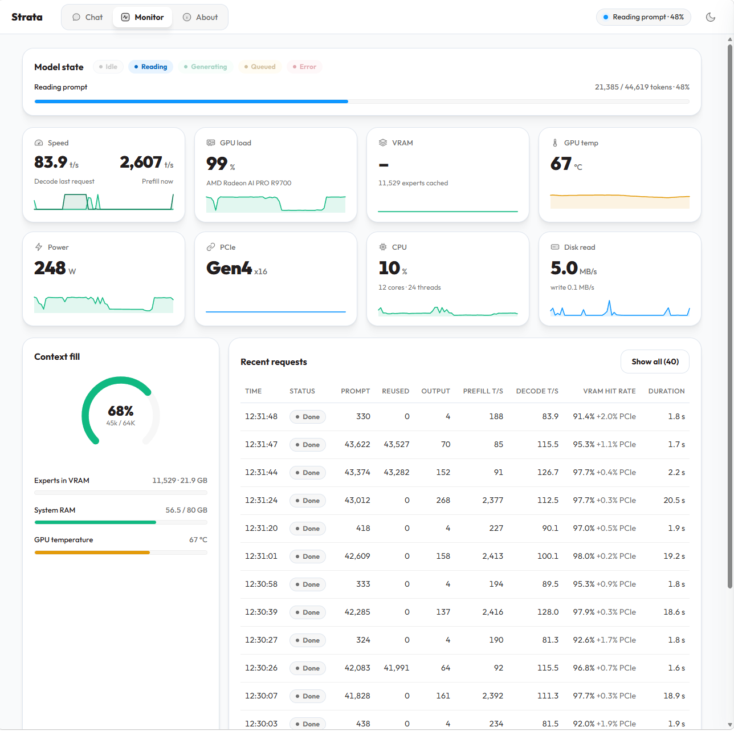Viewport: 734px width, 731px height.
Task: Click the Speed sparkline chart
Action: (x=104, y=201)
